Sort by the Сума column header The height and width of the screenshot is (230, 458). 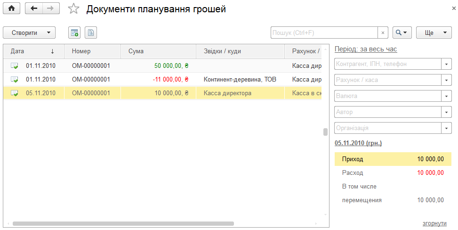click(158, 51)
